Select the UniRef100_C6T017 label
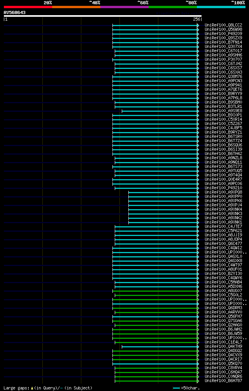Viewport: 249px width, 391px height. [x=223, y=51]
